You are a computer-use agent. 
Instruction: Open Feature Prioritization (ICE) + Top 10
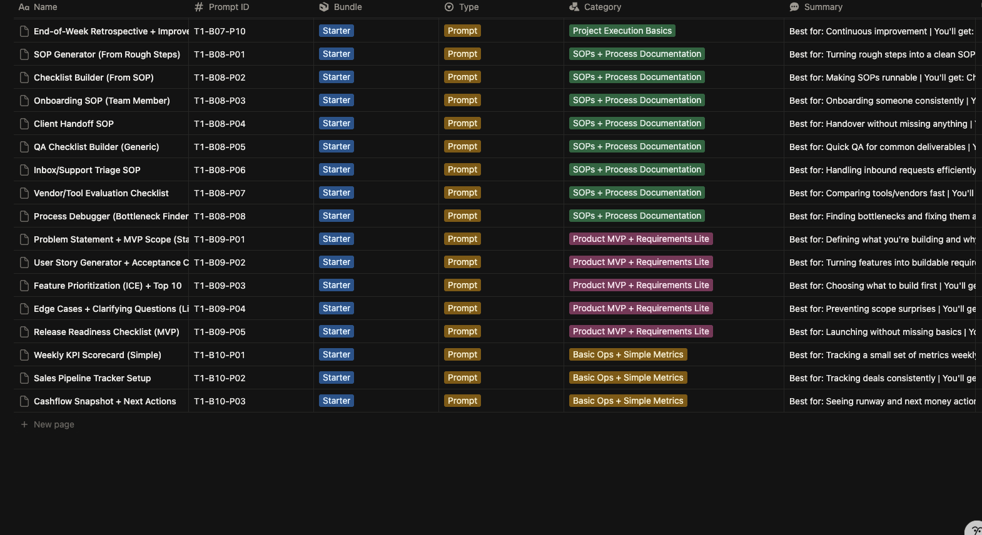tap(108, 286)
